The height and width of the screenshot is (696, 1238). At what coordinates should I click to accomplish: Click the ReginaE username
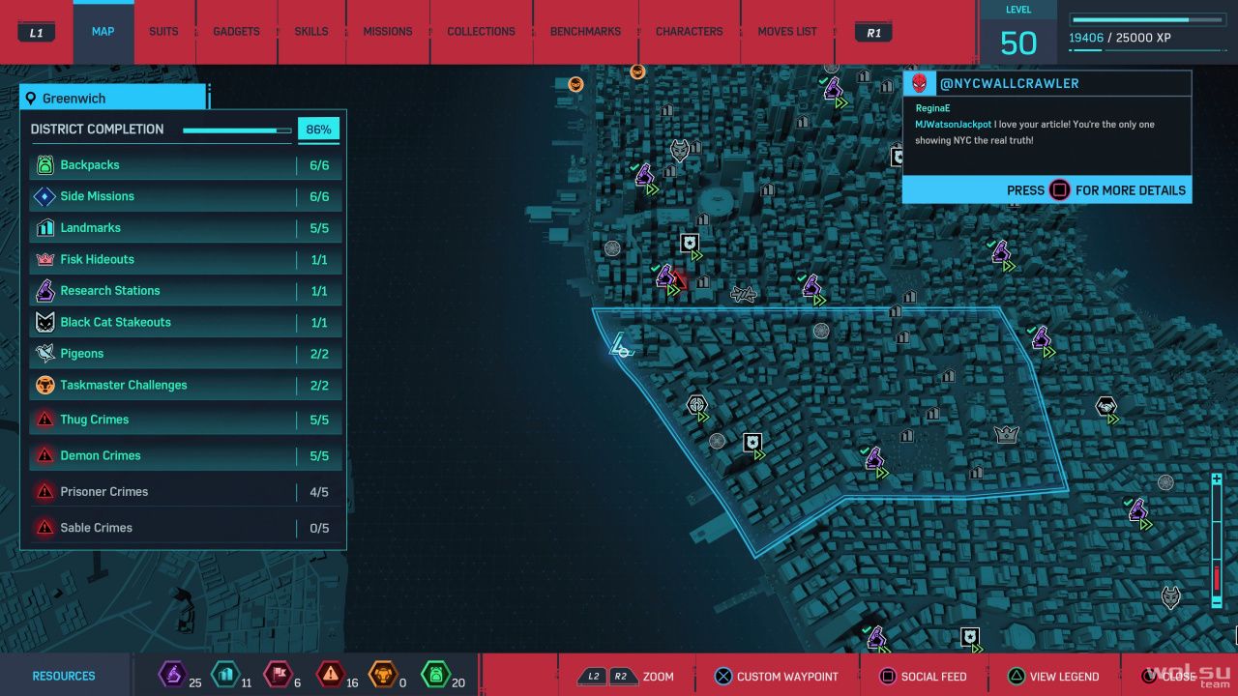[x=933, y=108]
